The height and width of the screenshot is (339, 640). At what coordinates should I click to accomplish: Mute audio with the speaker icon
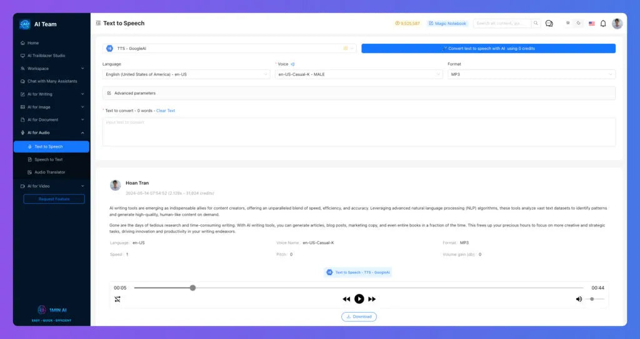point(579,299)
